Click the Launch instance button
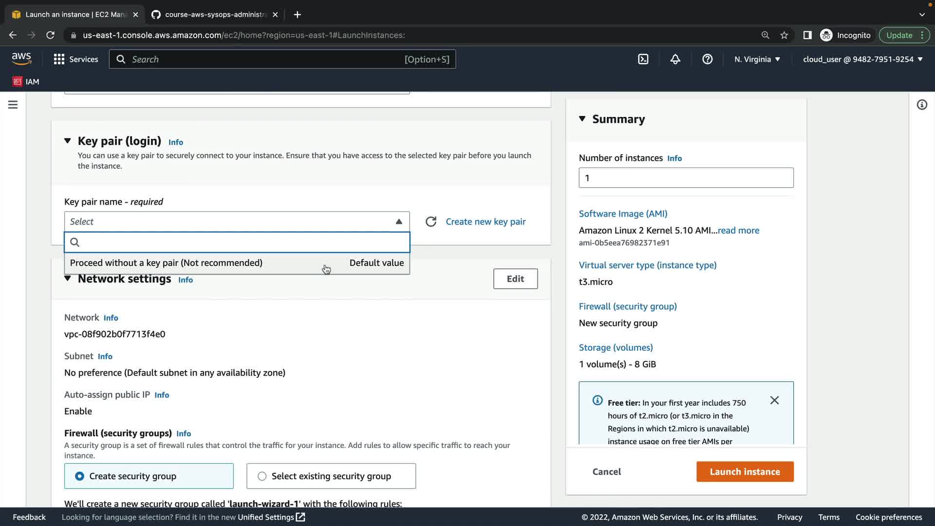 [745, 471]
